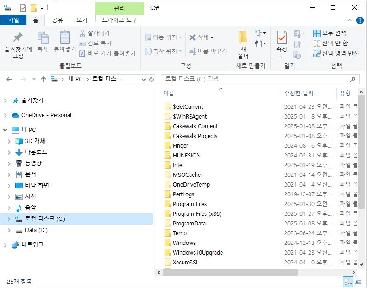Click the 삭제 (Delete) X icon
The width and height of the screenshot is (367, 288).
point(192,37)
